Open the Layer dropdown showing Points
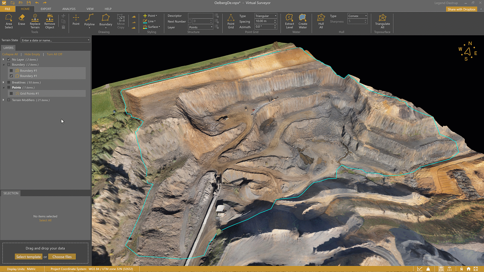Image resolution: width=484 pixels, height=272 pixels. 201,27
